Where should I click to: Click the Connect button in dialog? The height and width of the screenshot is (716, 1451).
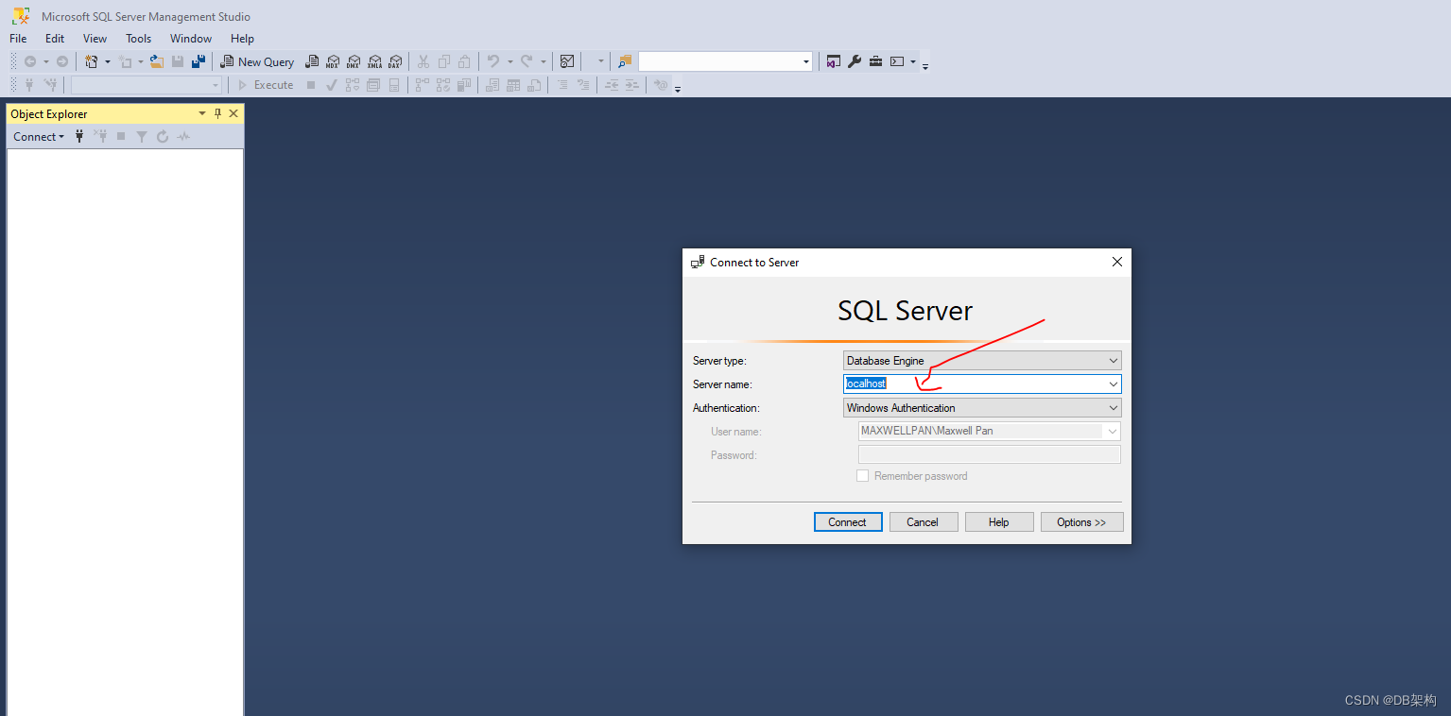point(848,522)
